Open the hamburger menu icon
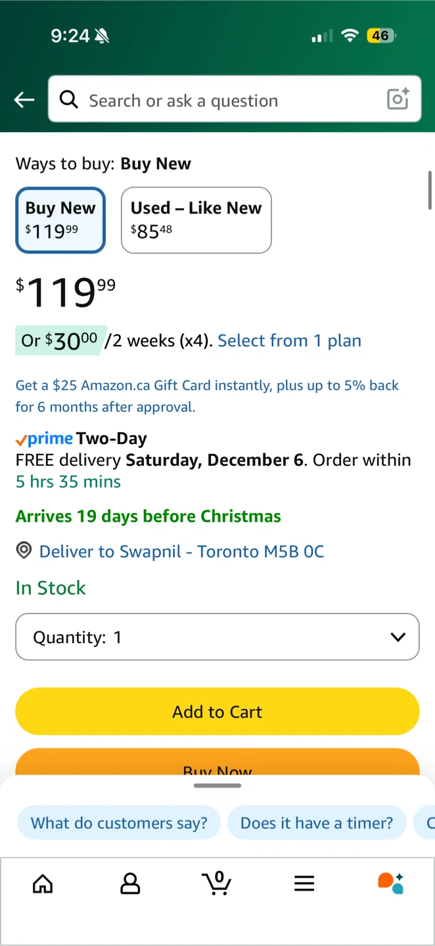The width and height of the screenshot is (435, 946). click(x=304, y=884)
